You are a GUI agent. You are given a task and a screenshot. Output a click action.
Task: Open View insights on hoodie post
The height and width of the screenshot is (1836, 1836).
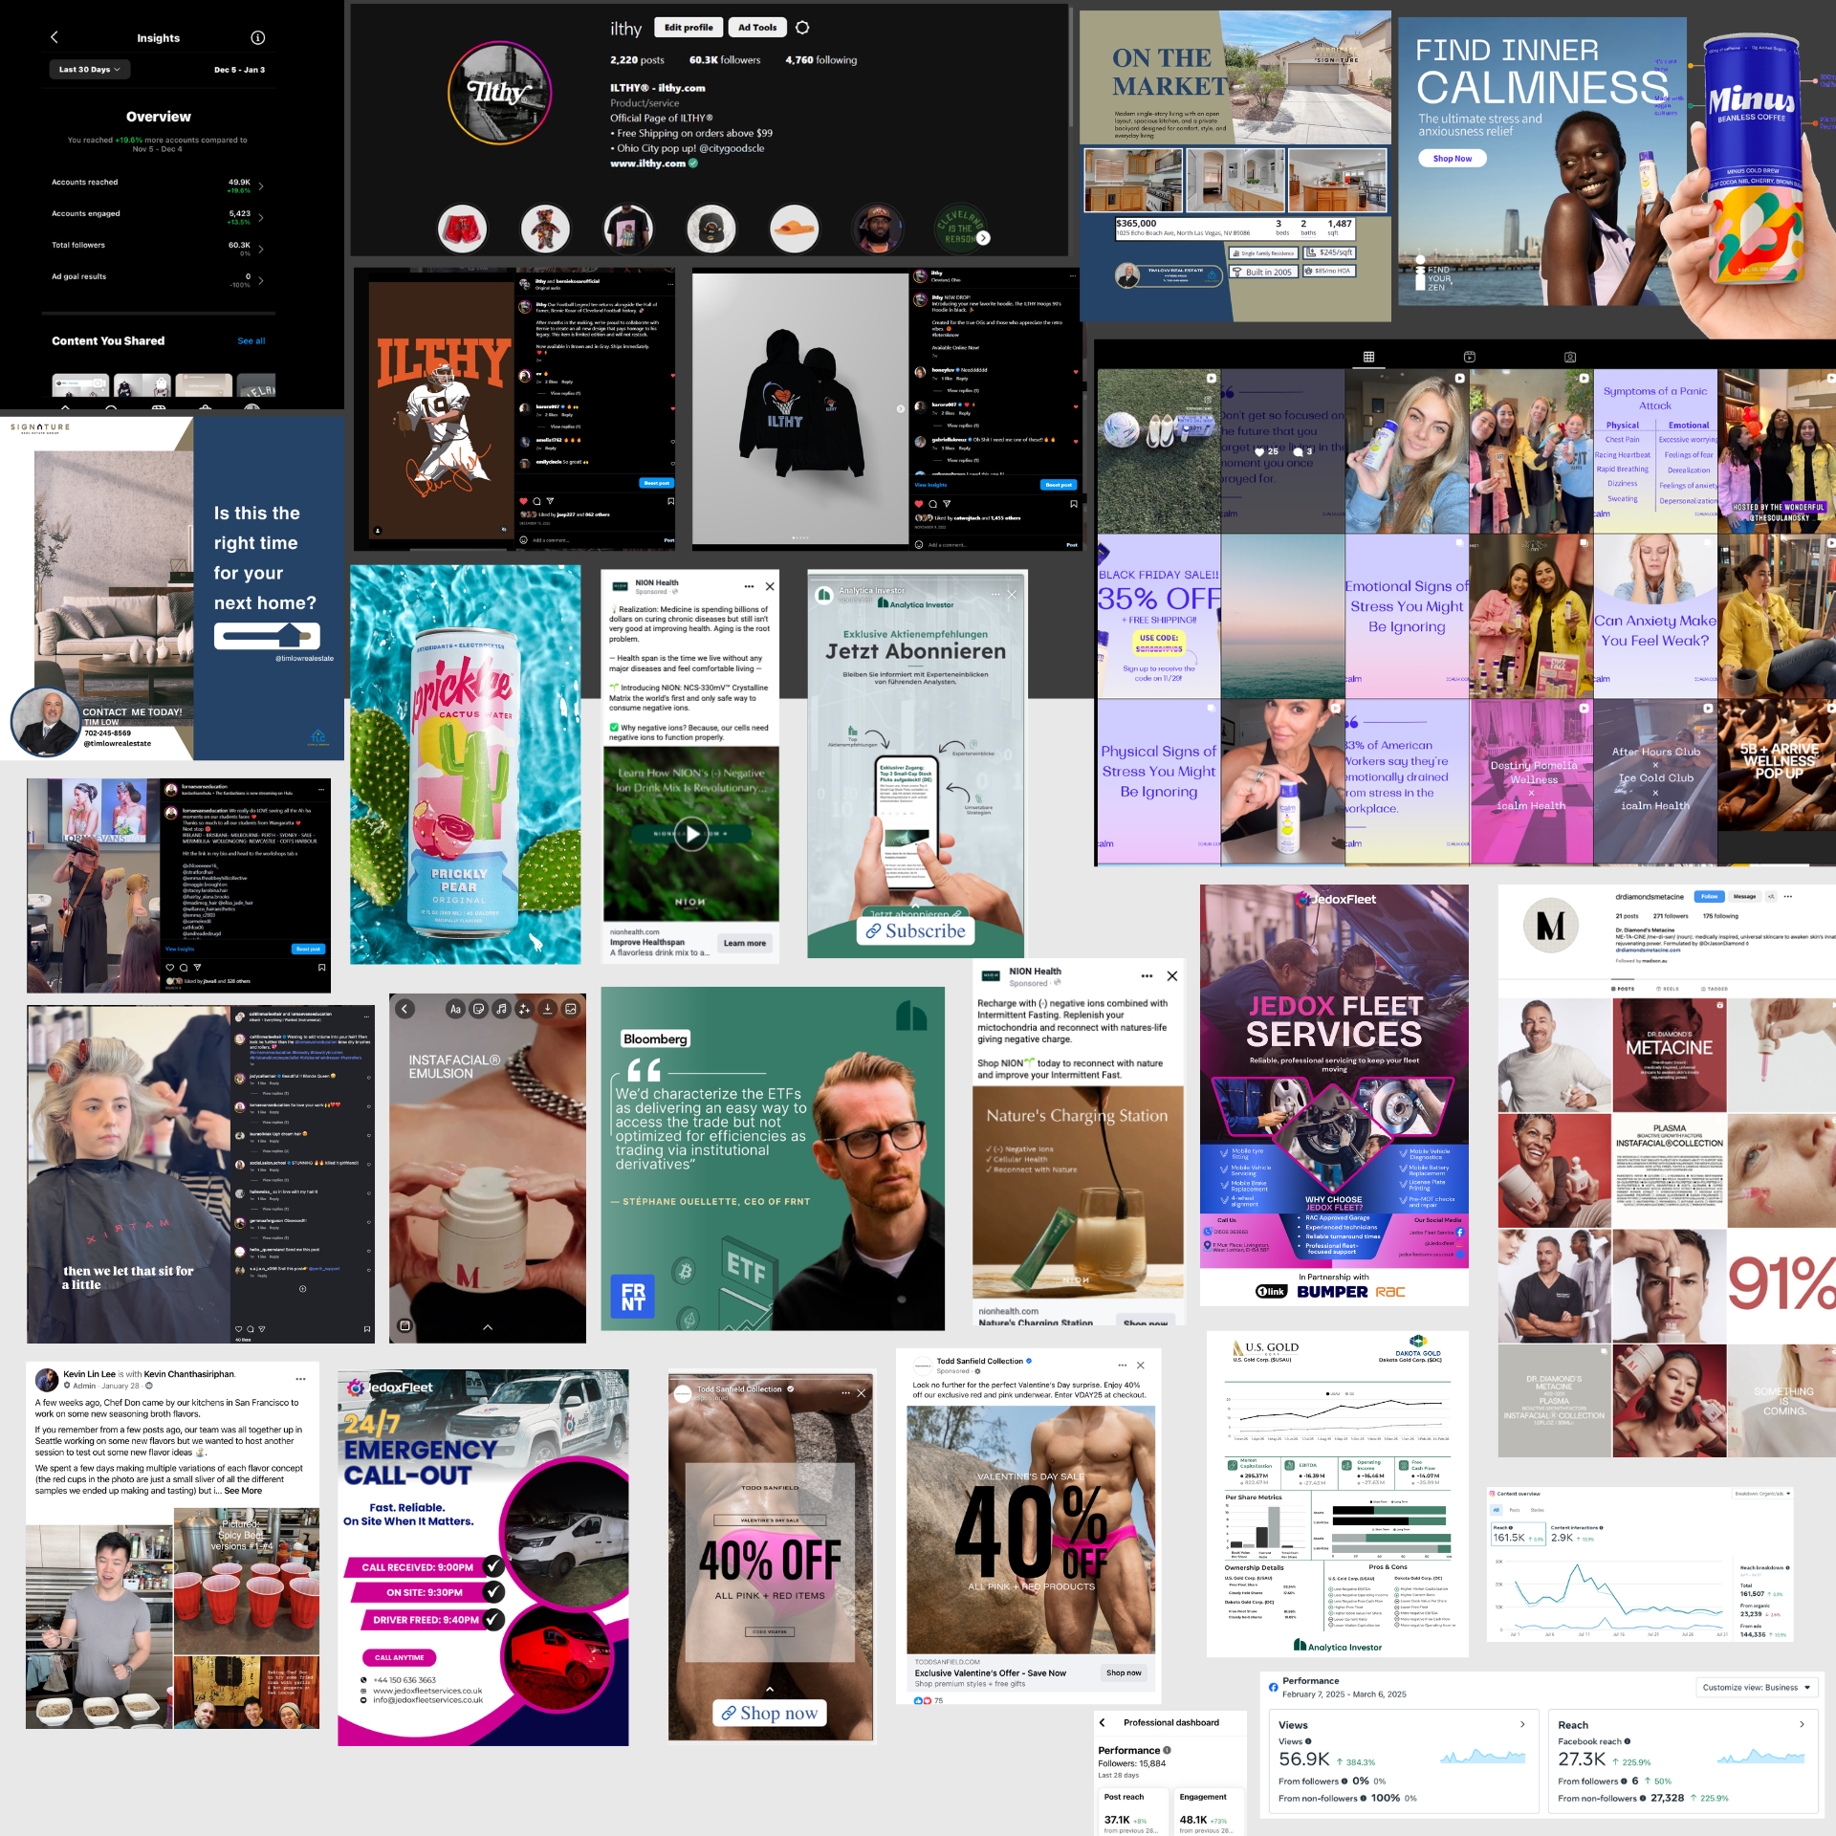pyautogui.click(x=930, y=485)
